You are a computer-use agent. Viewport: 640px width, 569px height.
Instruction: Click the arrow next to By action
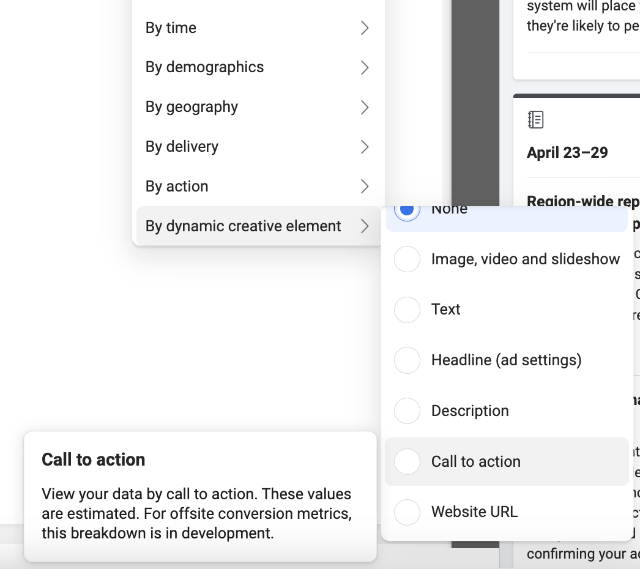click(365, 187)
